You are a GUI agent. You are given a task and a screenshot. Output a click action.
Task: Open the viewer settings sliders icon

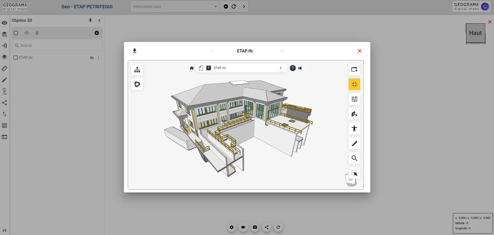(x=354, y=99)
